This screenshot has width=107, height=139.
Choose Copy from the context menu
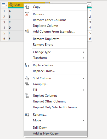[55, 7]
